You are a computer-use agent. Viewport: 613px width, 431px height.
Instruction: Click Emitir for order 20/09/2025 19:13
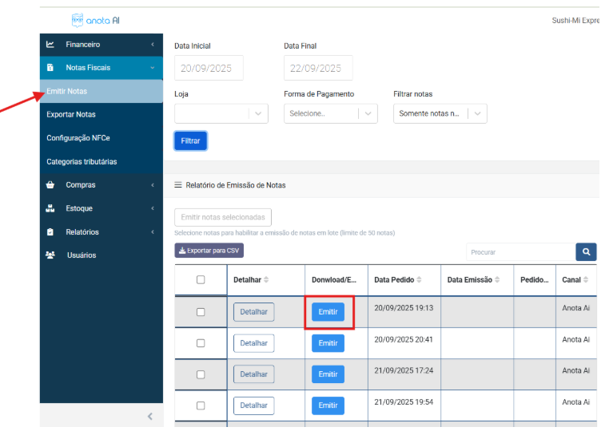[x=328, y=312]
